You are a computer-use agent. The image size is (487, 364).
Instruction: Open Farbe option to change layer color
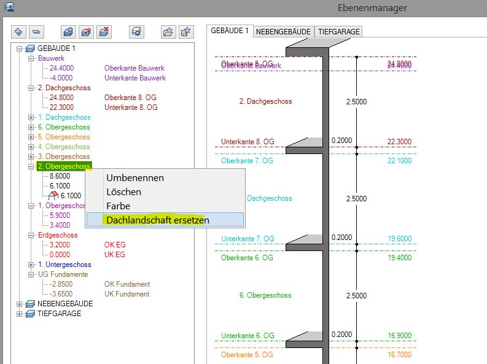(118, 206)
